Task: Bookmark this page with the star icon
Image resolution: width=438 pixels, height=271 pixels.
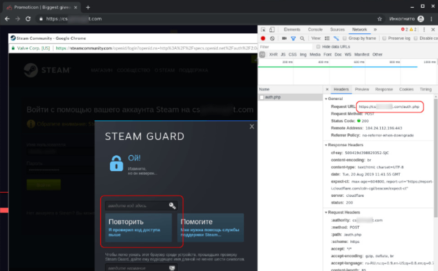Action: tap(379, 19)
